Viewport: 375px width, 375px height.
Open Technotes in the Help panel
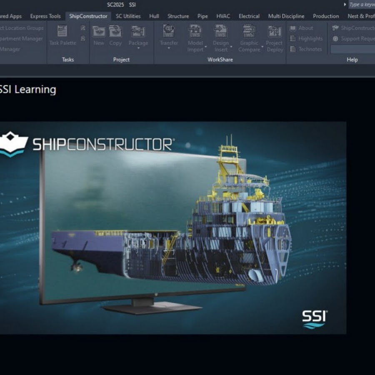pyautogui.click(x=306, y=49)
